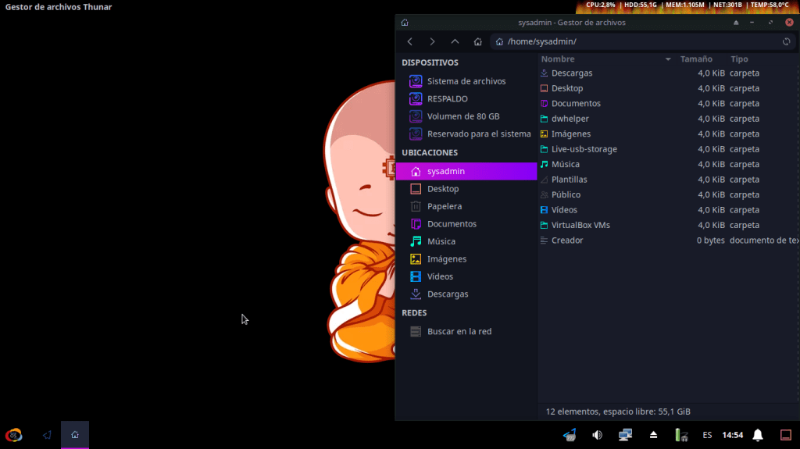Open the RESPALDO device
This screenshot has height=449, width=800.
click(x=447, y=99)
